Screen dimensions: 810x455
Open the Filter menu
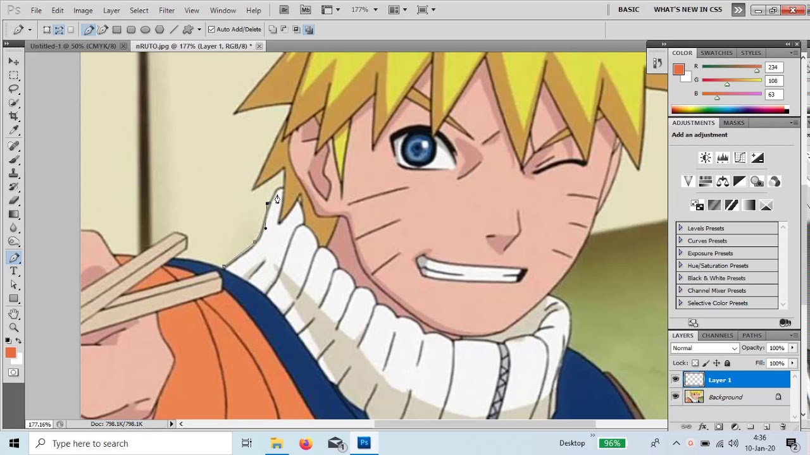point(166,10)
